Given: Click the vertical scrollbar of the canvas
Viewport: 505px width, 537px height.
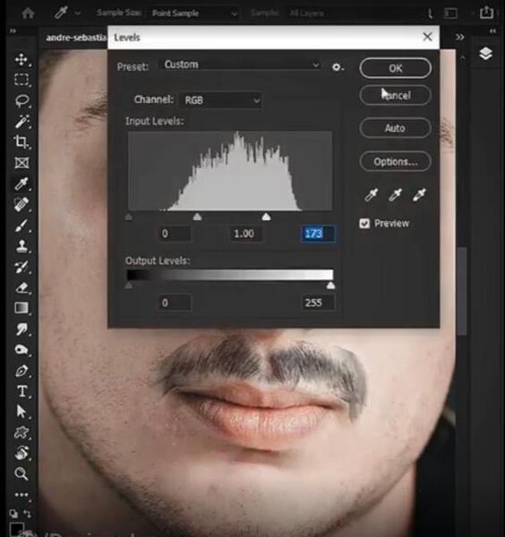Looking at the screenshot, I should tap(462, 290).
